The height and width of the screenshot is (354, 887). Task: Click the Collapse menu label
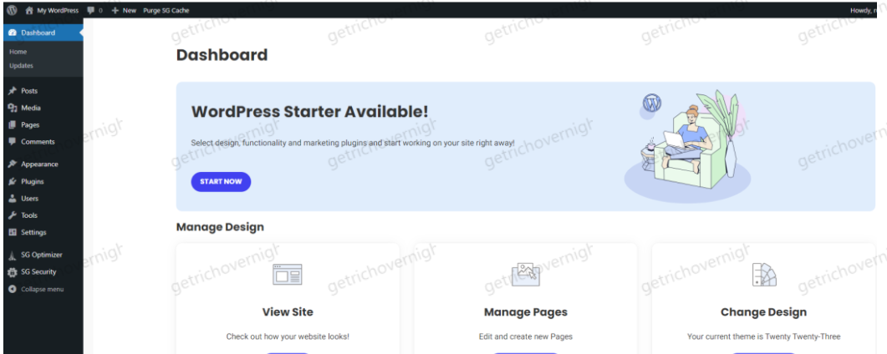[43, 289]
